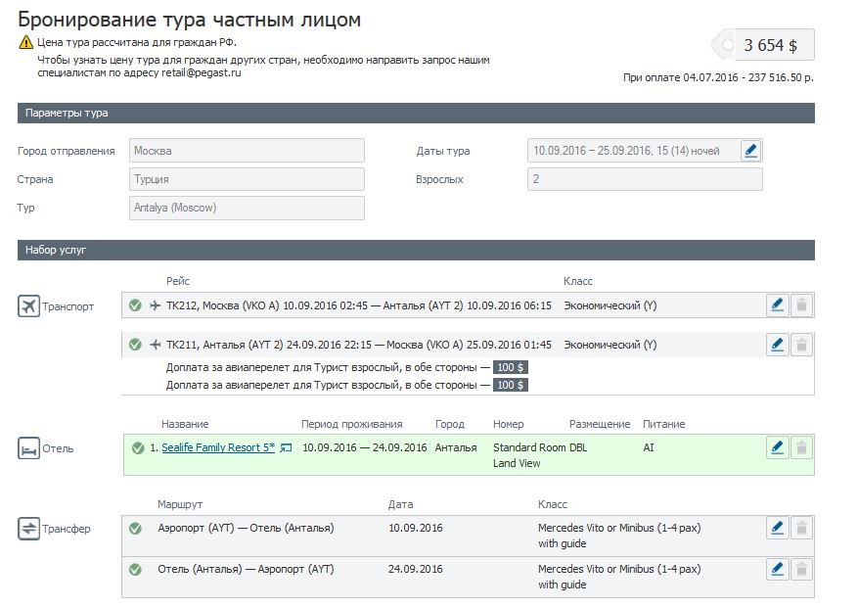Edit the 10.09.2016 airport-to-hotel transfer

pos(777,528)
